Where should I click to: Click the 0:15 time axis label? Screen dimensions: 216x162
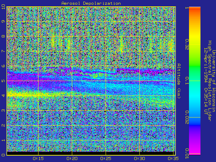(38, 159)
